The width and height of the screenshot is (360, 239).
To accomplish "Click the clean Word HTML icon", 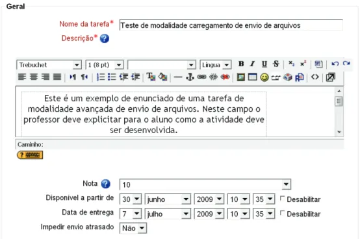I will click(x=318, y=64).
